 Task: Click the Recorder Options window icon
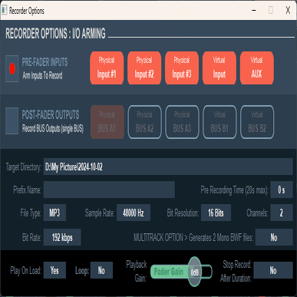[x=5, y=10]
